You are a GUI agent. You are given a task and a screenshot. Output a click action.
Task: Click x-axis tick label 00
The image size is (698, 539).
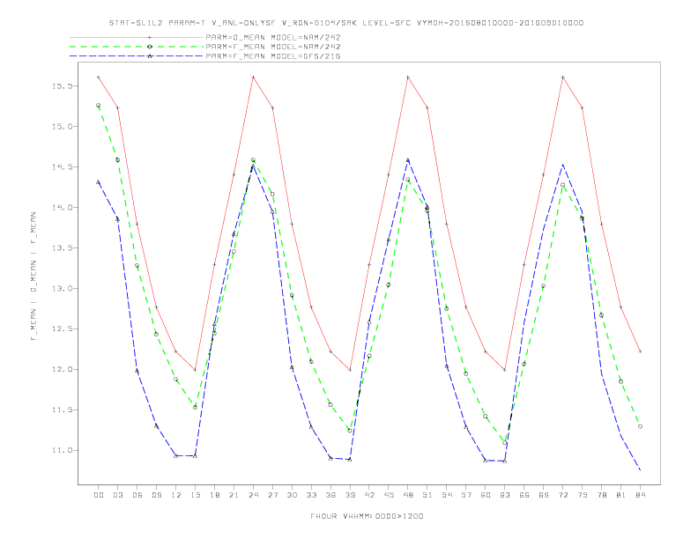[x=99, y=495]
